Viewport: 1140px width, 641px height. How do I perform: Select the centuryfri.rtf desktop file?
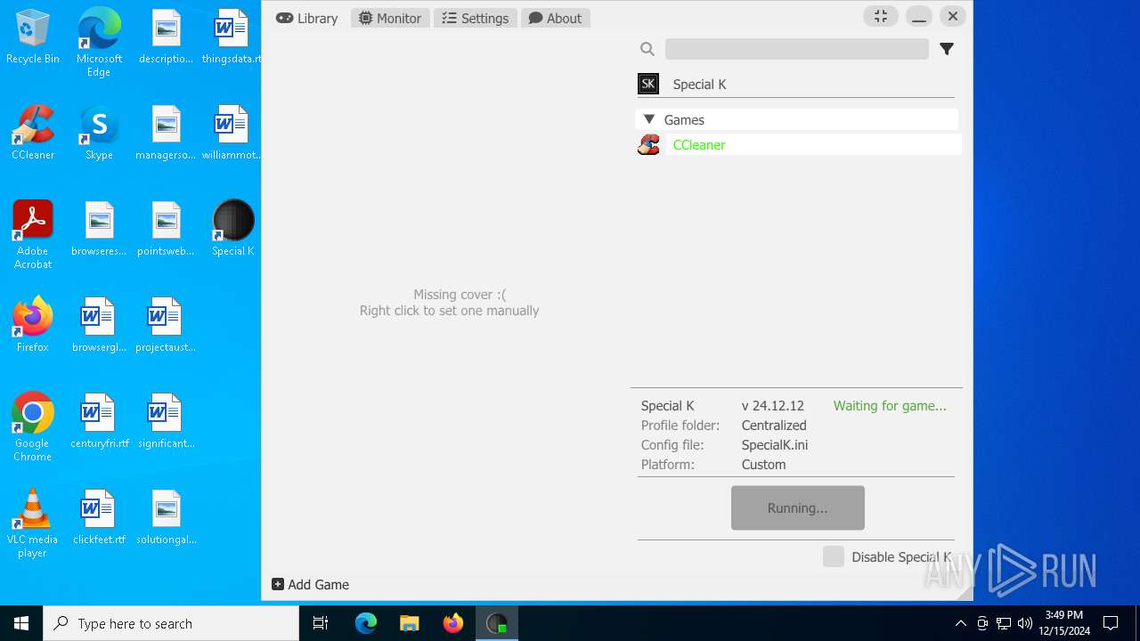[100, 421]
